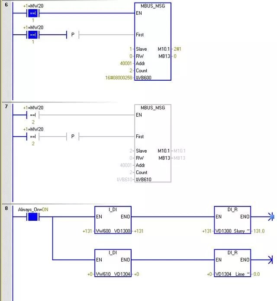Select the I_DI block with input VW610
The image size is (277, 301).
pos(113,263)
